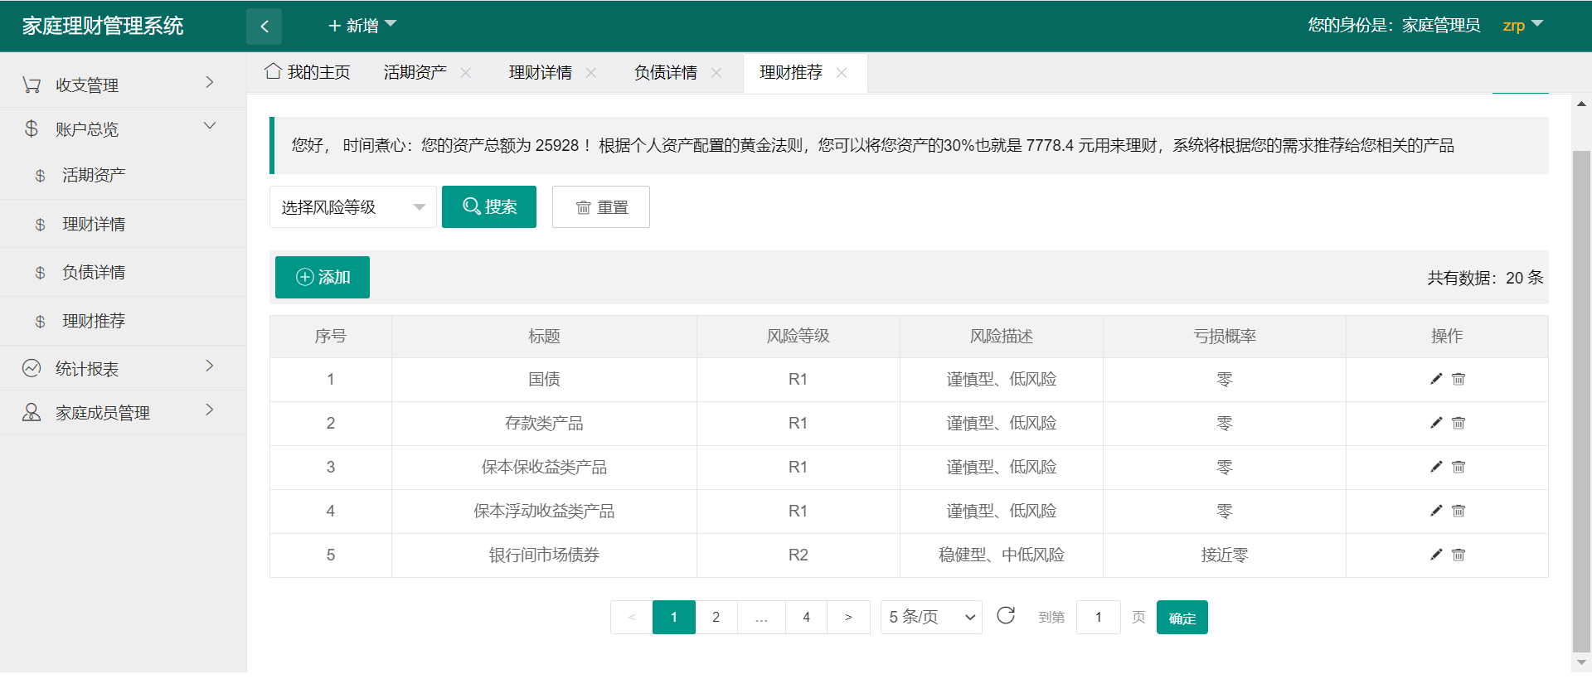Delete the 保本浮动收益类产品 row

tap(1459, 511)
